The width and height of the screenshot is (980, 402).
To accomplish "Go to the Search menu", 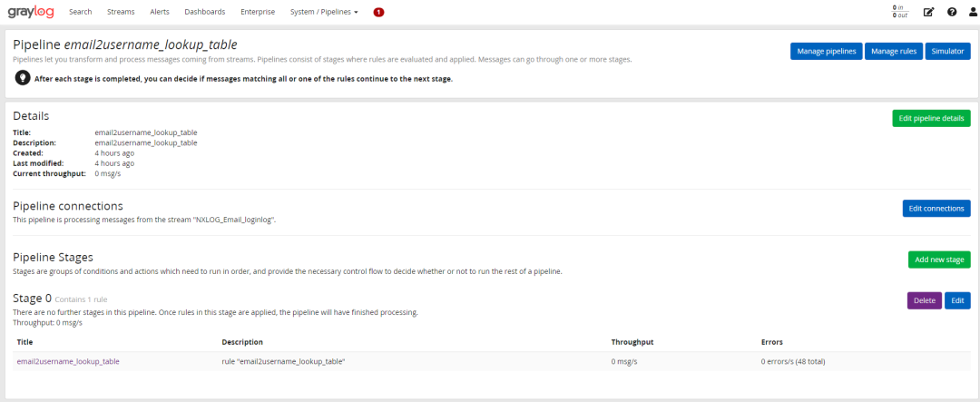I will [80, 12].
